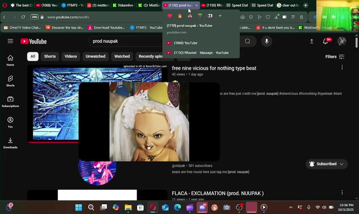The width and height of the screenshot is (359, 214).
Task: Toggle the Opera VPN badge
Action: click(35, 17)
